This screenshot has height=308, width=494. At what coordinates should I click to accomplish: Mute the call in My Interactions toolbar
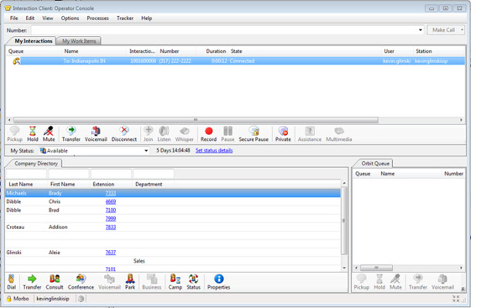click(49, 134)
